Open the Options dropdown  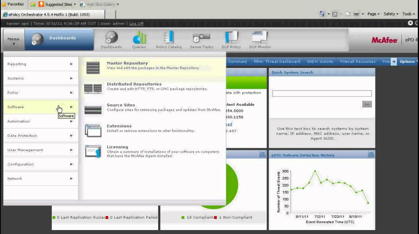coord(409,62)
